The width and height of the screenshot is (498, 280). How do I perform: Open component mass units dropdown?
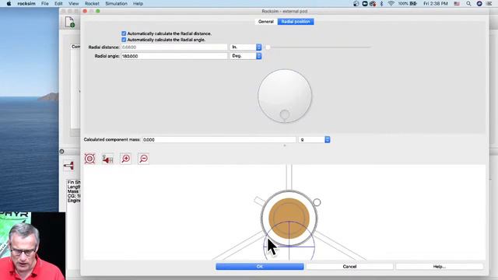tap(314, 140)
